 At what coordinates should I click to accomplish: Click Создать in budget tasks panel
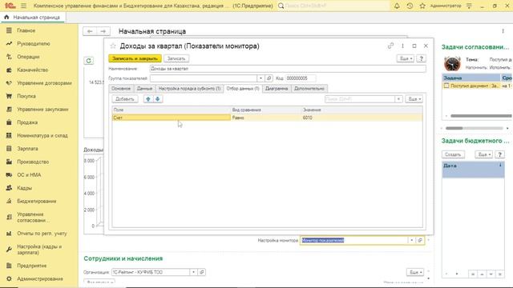coord(453,154)
